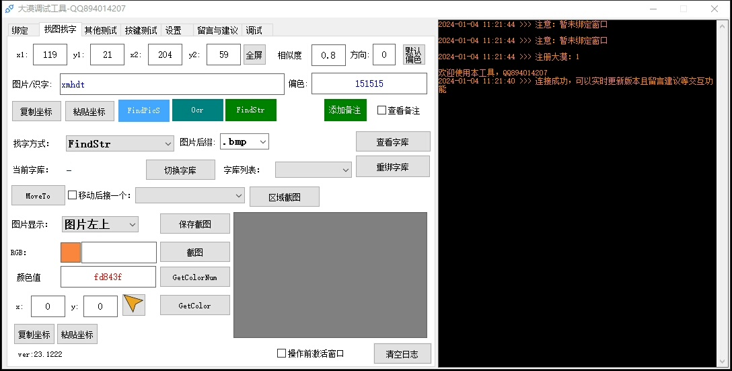
Task: Run the blue FindPicS button
Action: [144, 110]
